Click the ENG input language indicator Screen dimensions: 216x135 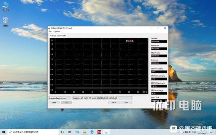click(194, 132)
